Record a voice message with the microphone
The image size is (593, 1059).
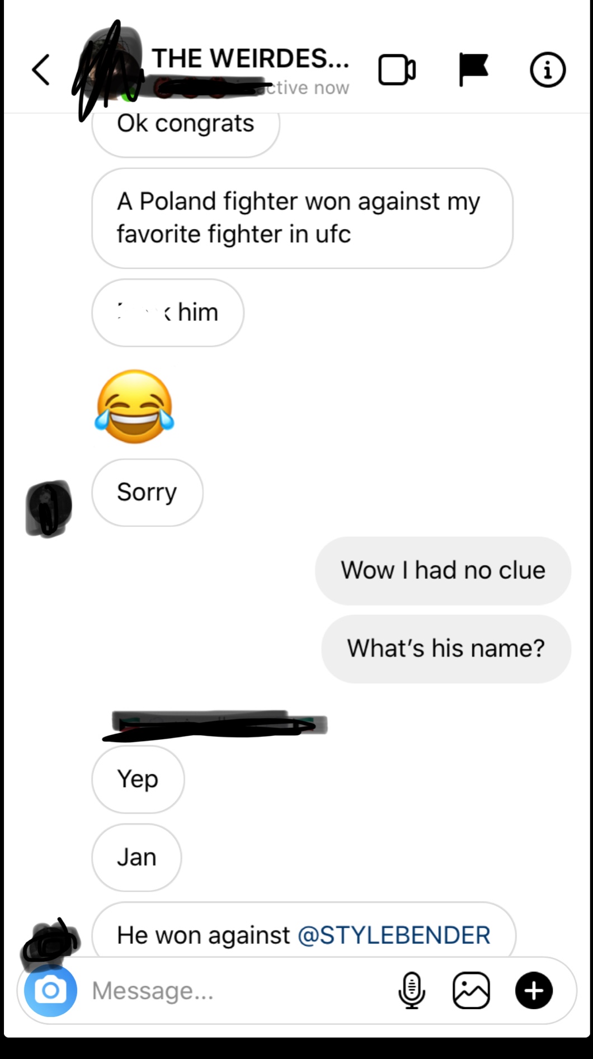[x=412, y=990]
